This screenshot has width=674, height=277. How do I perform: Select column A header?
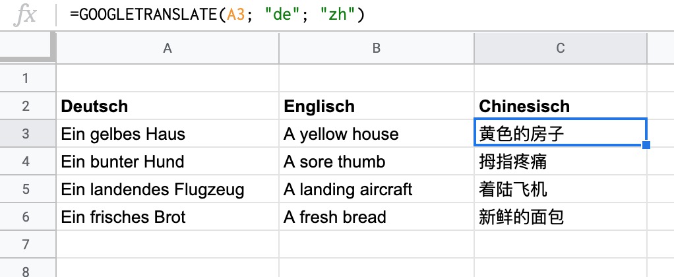pos(168,48)
